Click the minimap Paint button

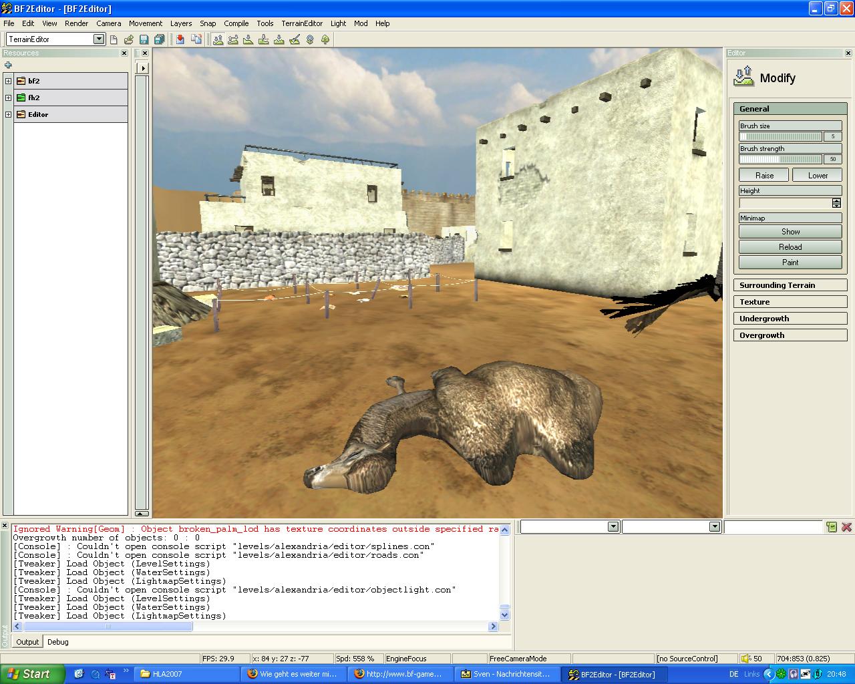(790, 263)
